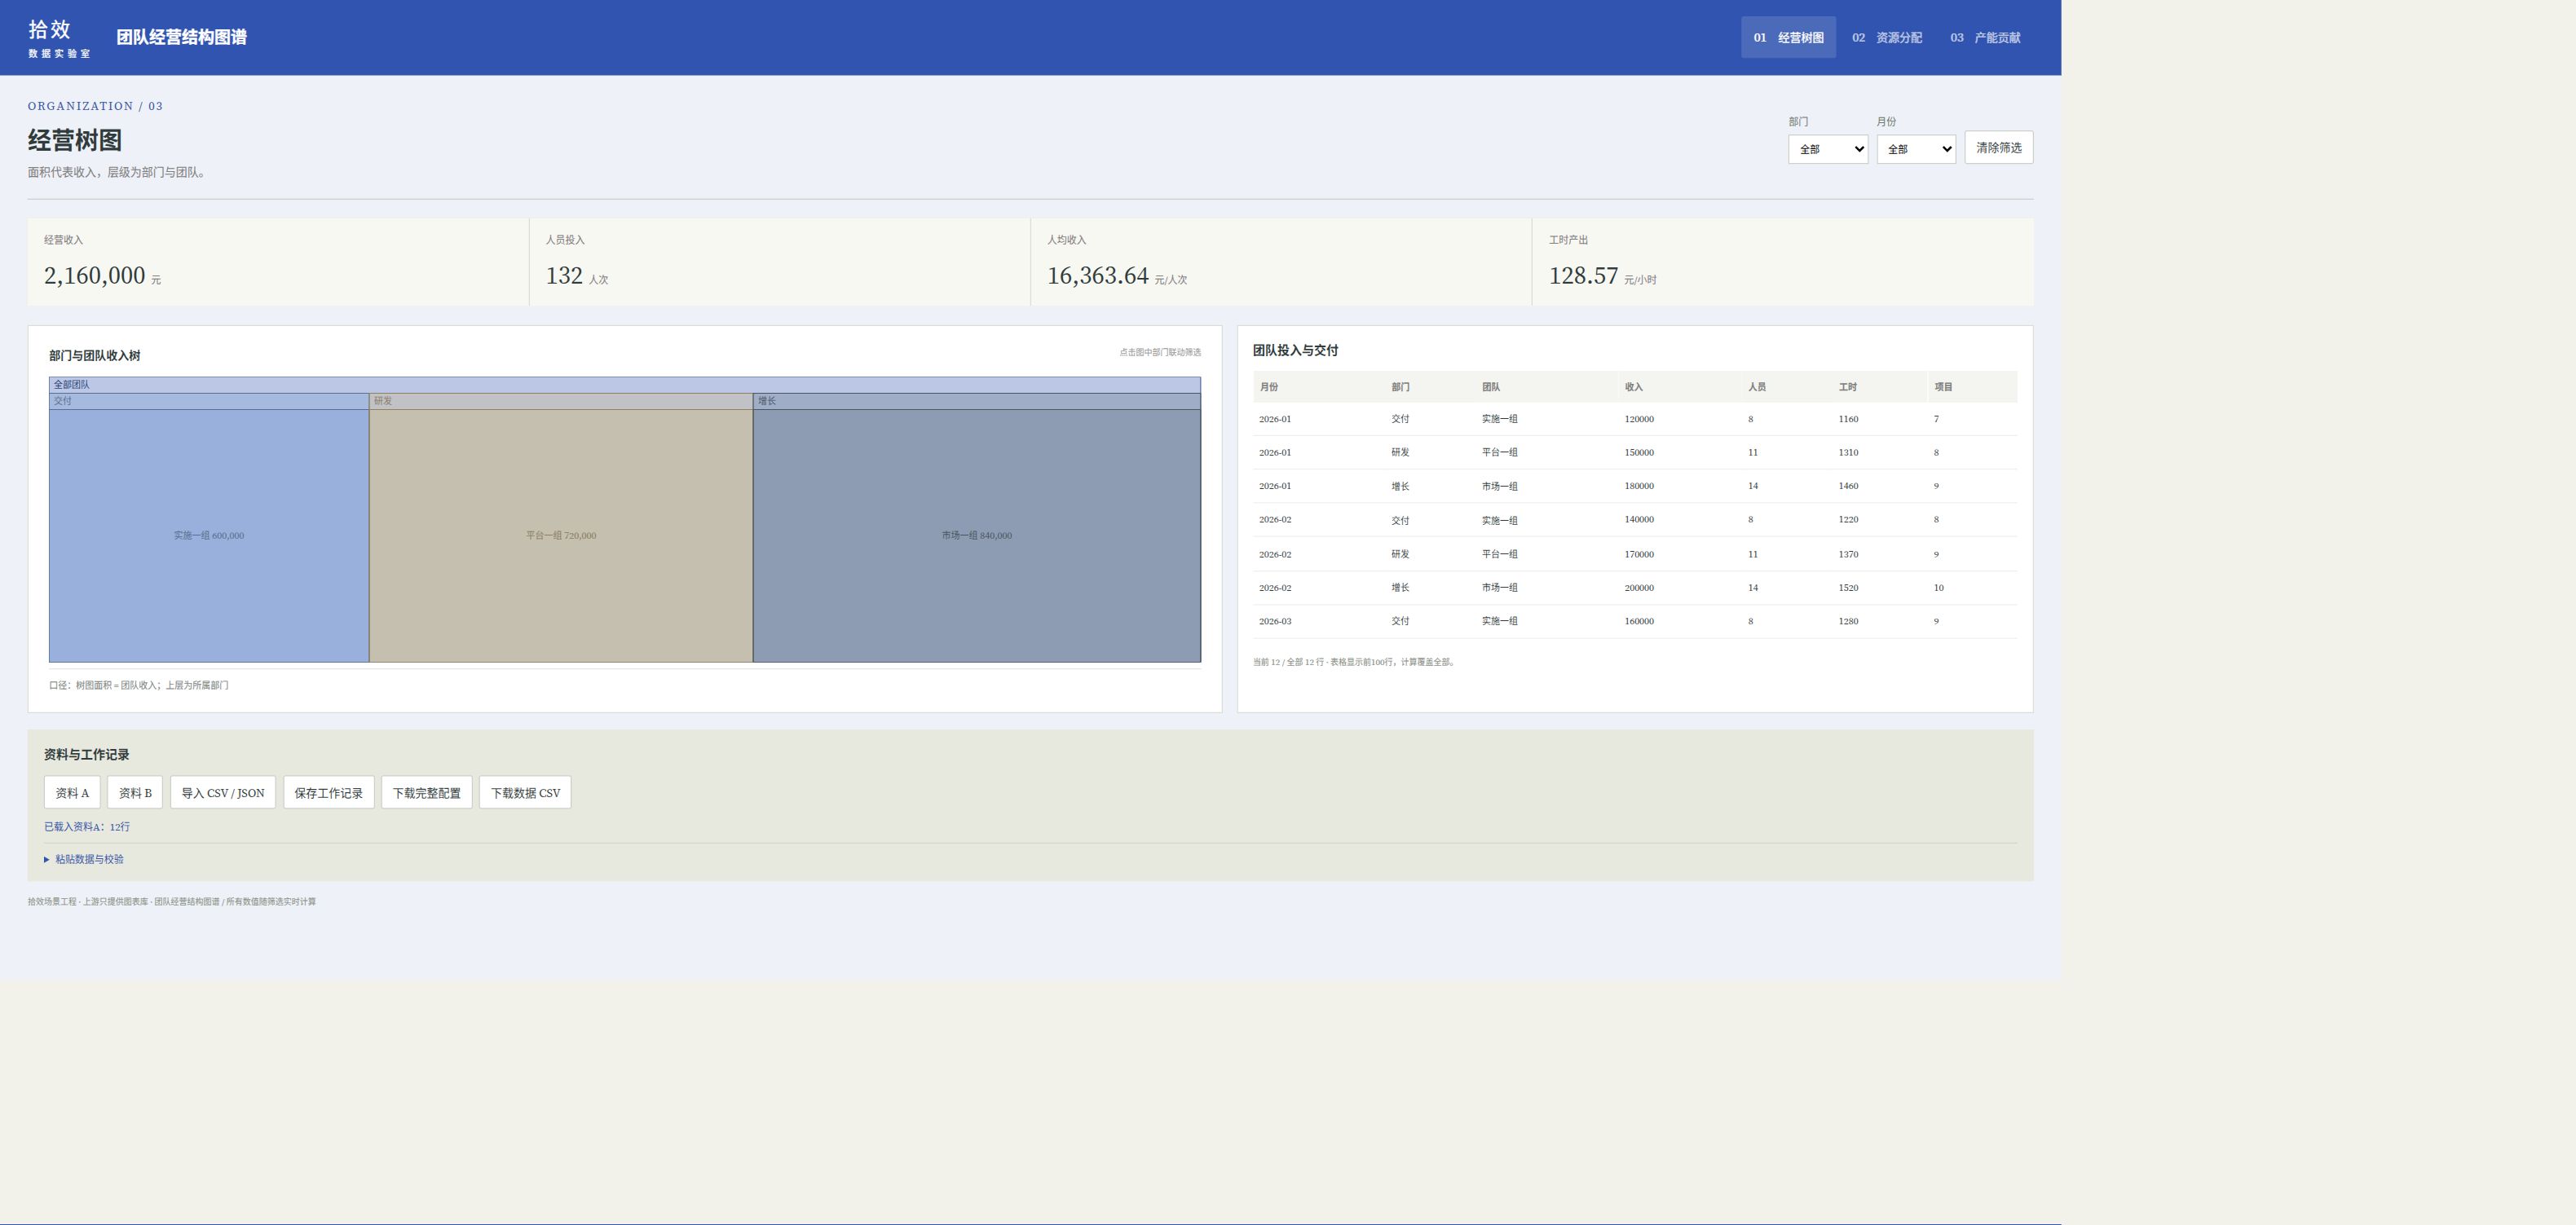Click the 清除筛选 button
Image resolution: width=2576 pixels, height=1225 pixels.
[1998, 147]
